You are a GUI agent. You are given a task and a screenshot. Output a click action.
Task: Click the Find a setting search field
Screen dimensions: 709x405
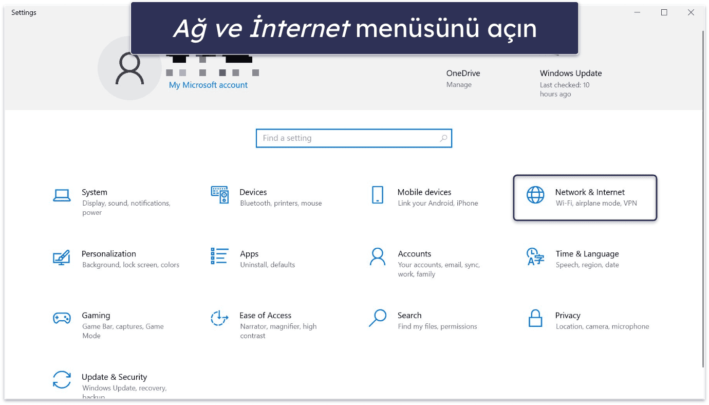tap(354, 138)
